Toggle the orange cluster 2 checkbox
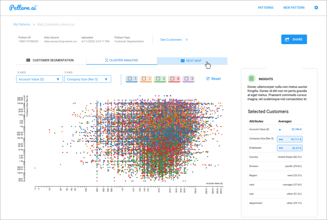The width and height of the screenshot is (327, 220). [144, 79]
